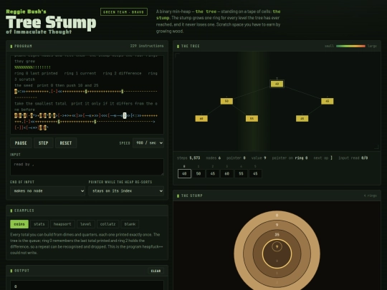Click the 'pointer on ring 0' status
This screenshot has width=387, height=290.
pyautogui.click(x=290, y=158)
